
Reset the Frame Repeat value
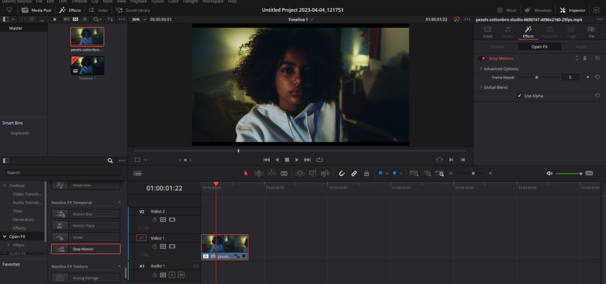[597, 77]
